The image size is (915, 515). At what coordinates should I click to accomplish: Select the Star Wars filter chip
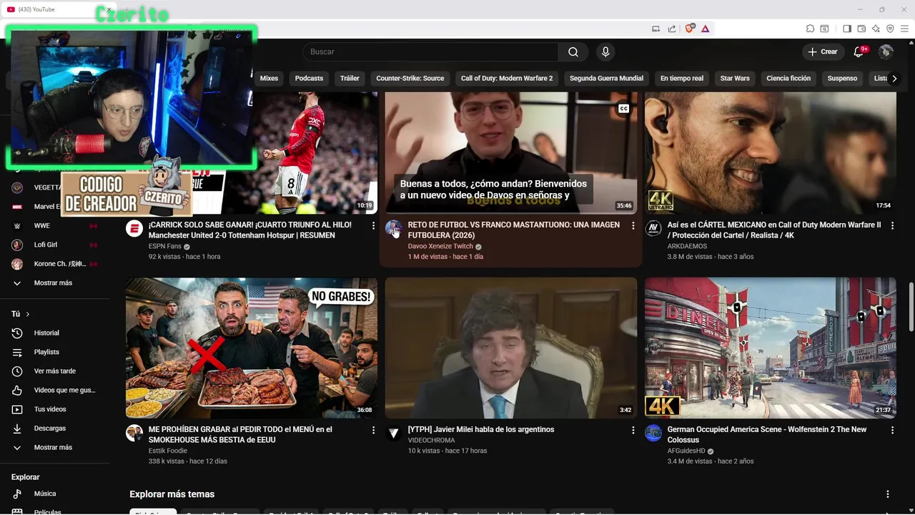735,79
